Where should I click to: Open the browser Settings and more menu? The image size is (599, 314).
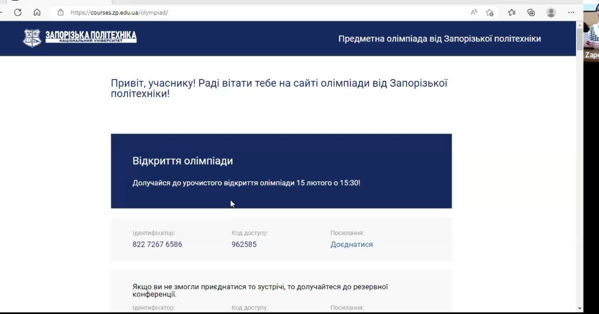(x=571, y=12)
